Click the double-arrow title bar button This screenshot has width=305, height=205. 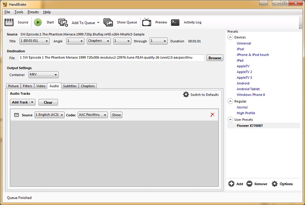(x=263, y=3)
